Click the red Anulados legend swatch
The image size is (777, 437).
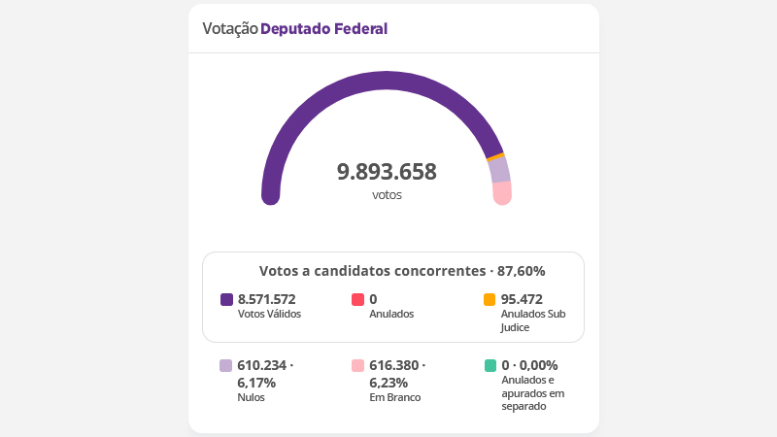[357, 299]
